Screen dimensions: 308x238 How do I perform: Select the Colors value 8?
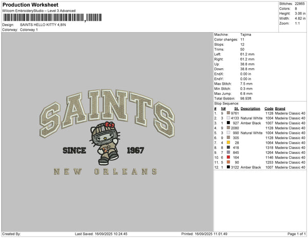pos(296,9)
